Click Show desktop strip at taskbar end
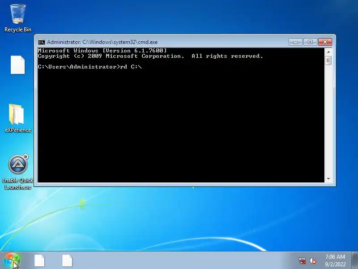 pos(355,260)
